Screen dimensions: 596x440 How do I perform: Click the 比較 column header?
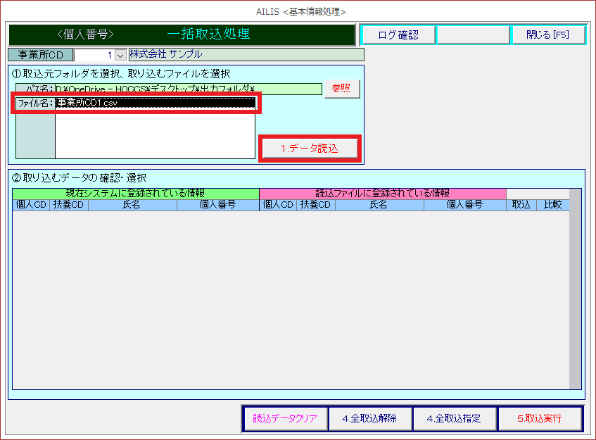click(552, 206)
